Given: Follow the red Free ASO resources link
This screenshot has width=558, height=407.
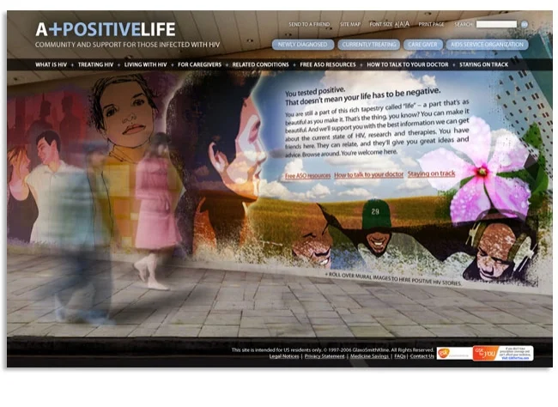Looking at the screenshot, I should point(307,175).
